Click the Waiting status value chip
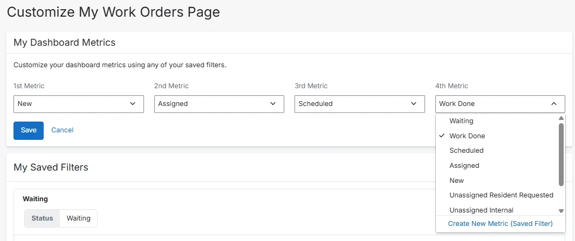Screen dimensions: 575x241 [78, 218]
